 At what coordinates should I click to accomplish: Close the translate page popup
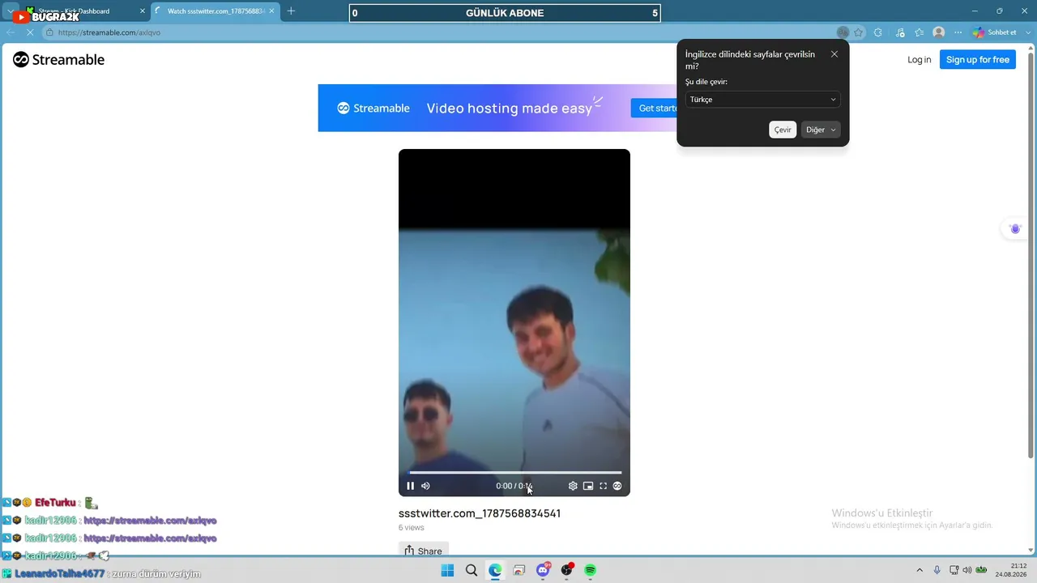tap(834, 54)
